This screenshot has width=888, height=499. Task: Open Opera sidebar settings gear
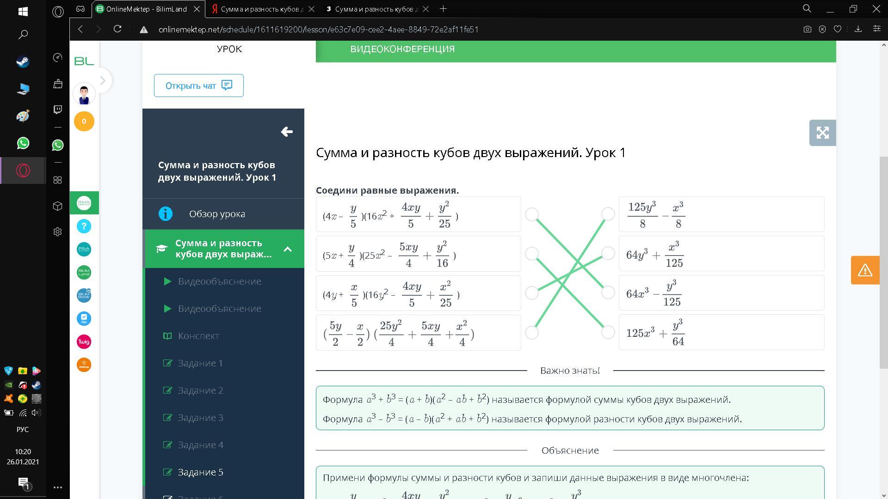(58, 232)
